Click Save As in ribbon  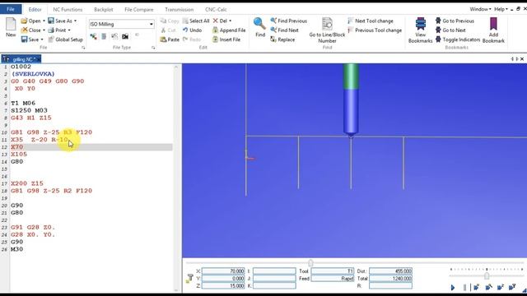point(60,21)
